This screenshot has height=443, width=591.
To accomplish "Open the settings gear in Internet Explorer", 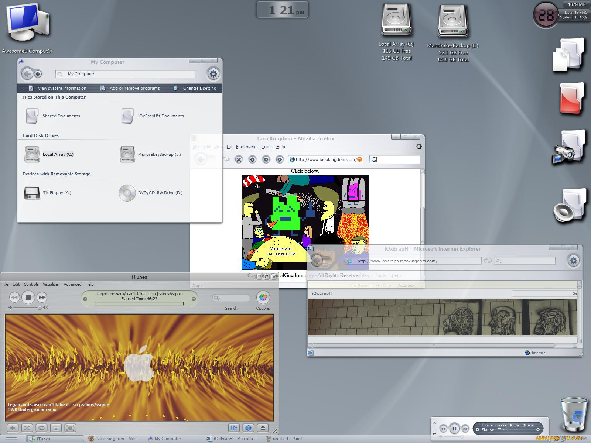I will (574, 261).
